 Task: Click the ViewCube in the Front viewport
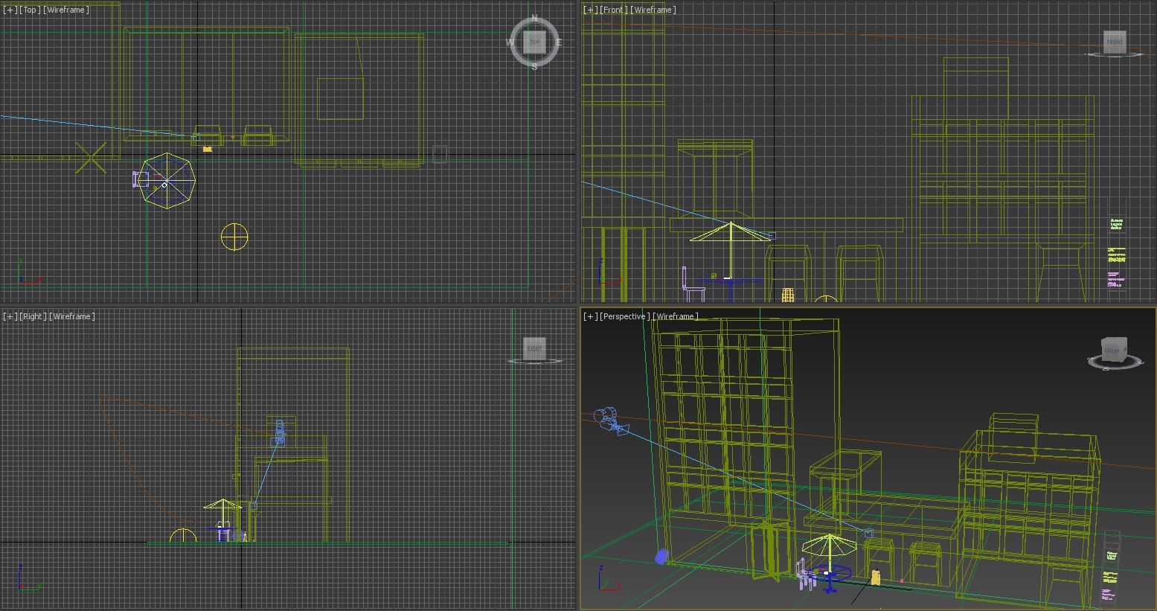coord(1113,41)
